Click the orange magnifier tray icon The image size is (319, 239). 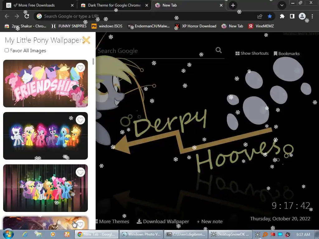point(265,235)
